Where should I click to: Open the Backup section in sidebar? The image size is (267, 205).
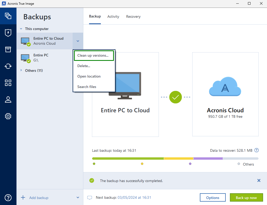coord(8,16)
